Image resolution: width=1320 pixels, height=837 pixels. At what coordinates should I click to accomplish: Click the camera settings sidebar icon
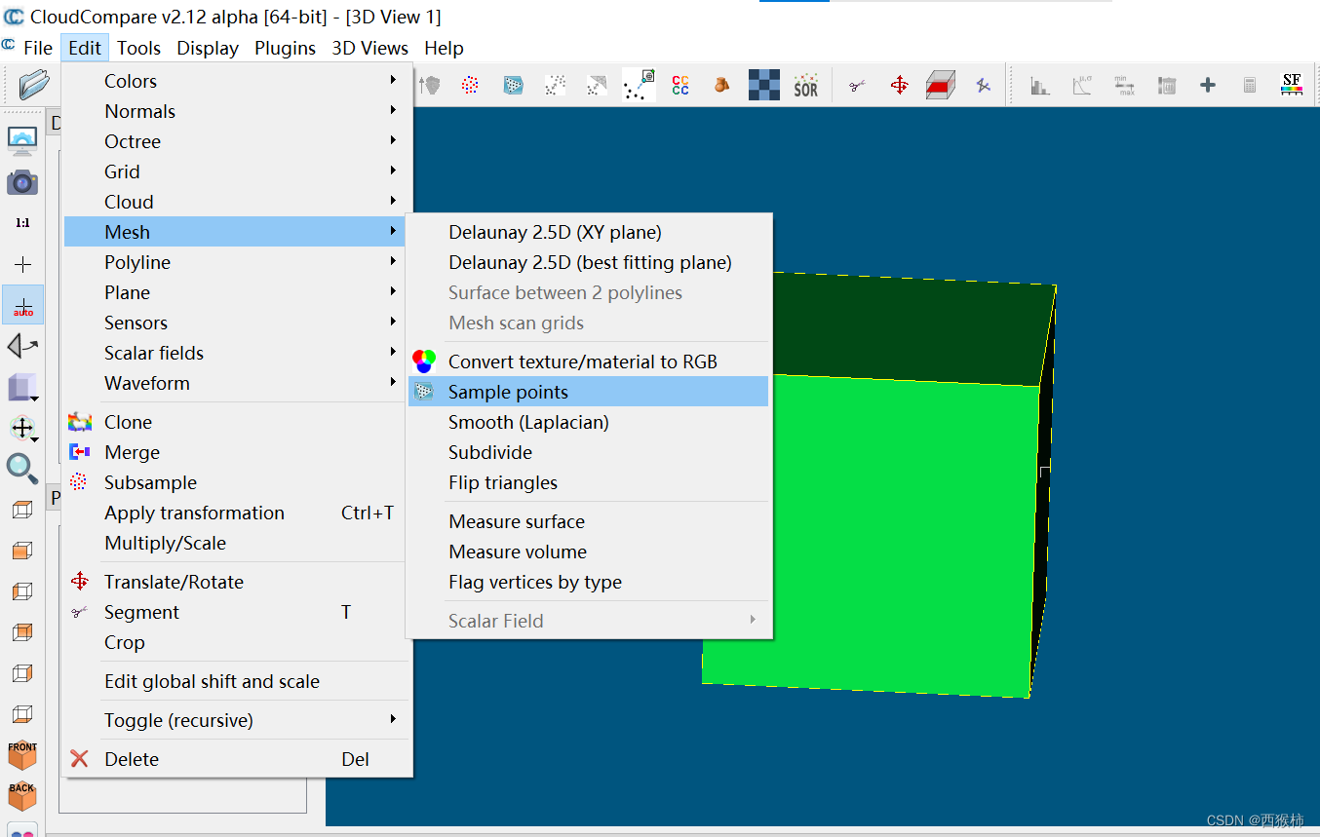tap(22, 182)
